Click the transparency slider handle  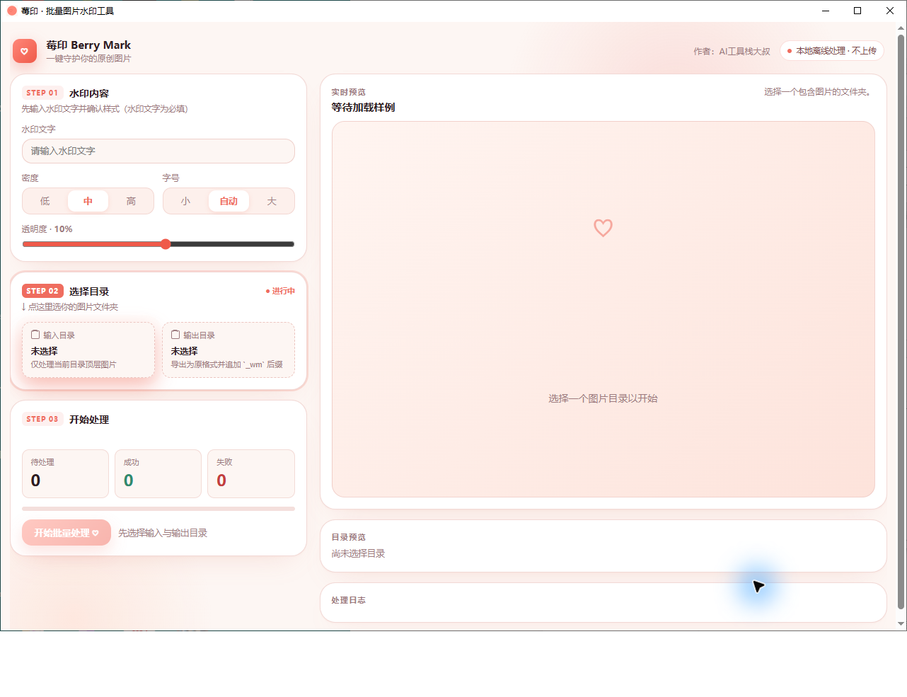pyautogui.click(x=166, y=244)
